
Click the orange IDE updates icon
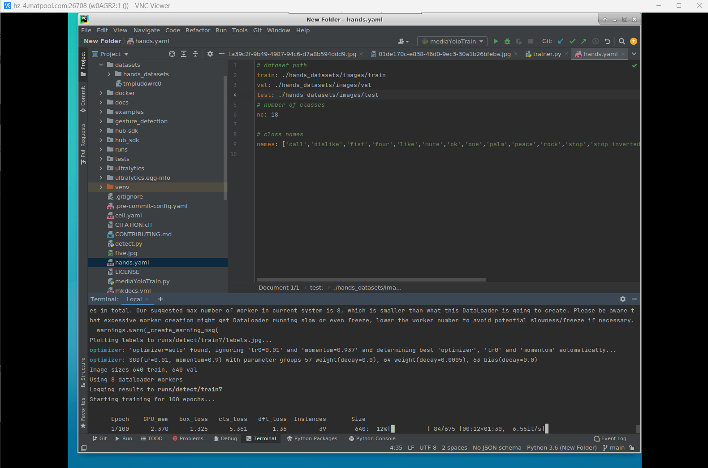tap(634, 41)
